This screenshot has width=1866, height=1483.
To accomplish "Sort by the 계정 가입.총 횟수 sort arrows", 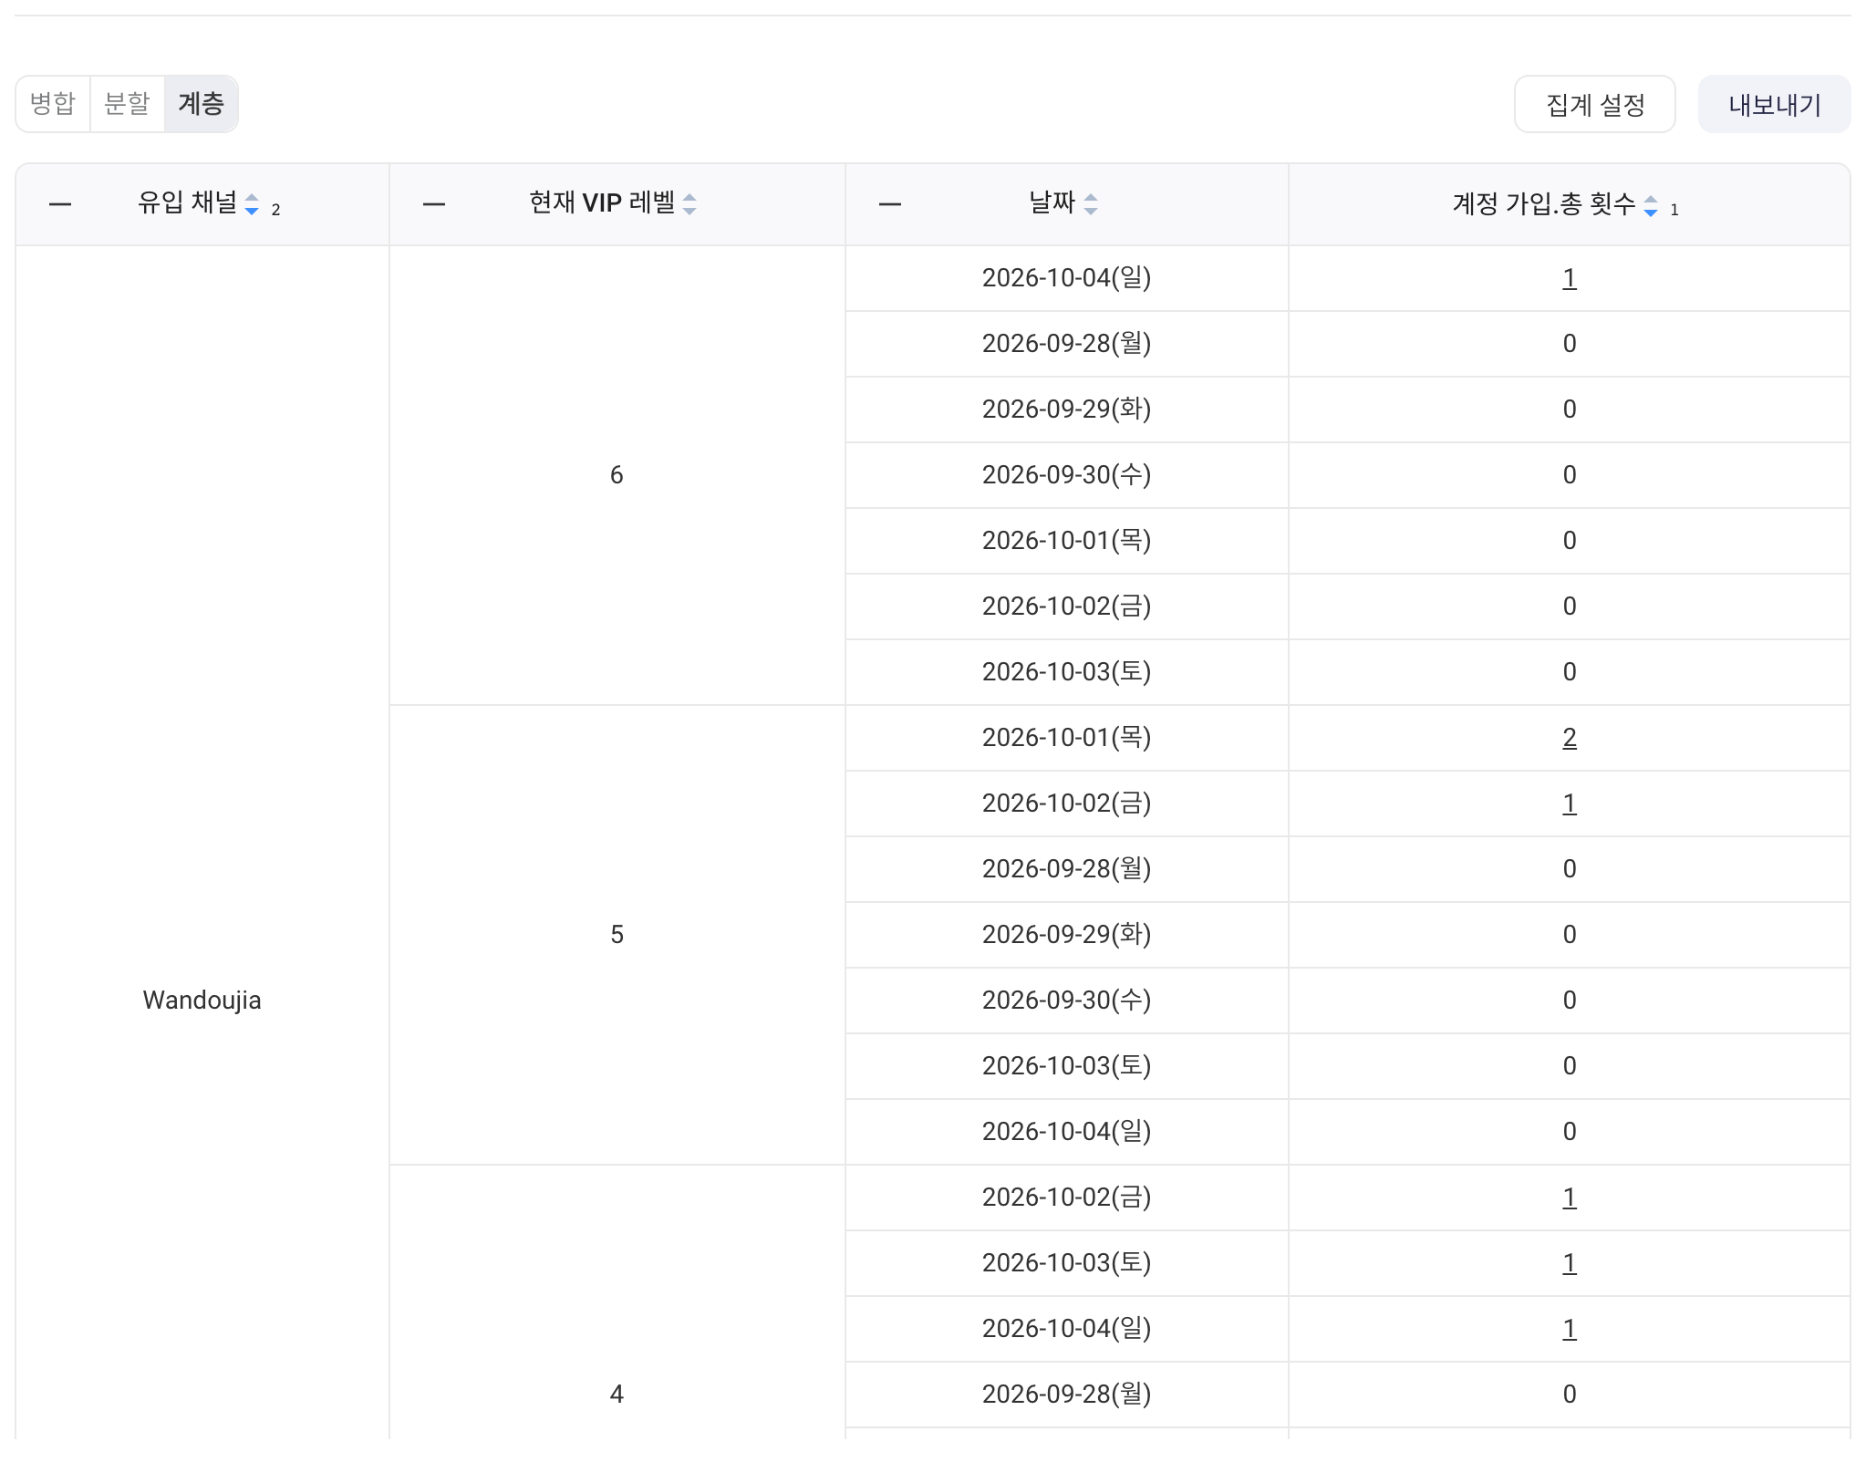I will 1651,206.
